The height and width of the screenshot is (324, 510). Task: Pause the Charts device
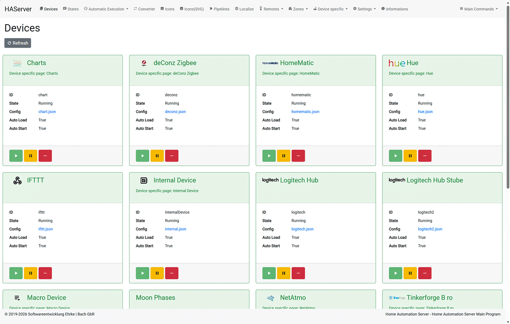(x=31, y=156)
